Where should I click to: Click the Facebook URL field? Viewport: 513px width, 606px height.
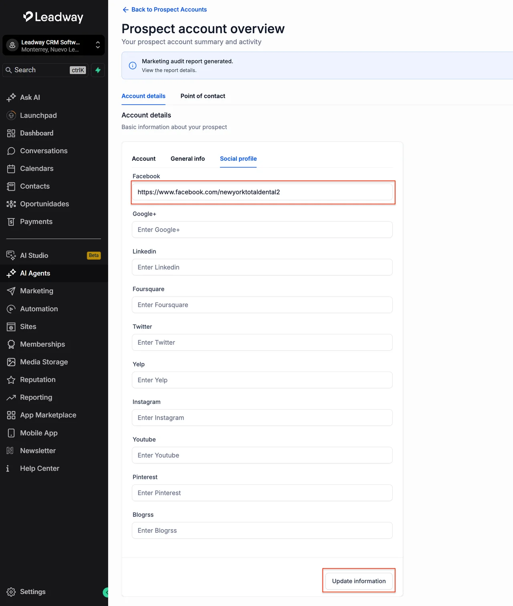point(262,192)
